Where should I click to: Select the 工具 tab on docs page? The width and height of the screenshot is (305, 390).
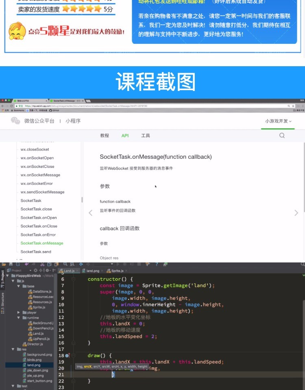click(146, 136)
